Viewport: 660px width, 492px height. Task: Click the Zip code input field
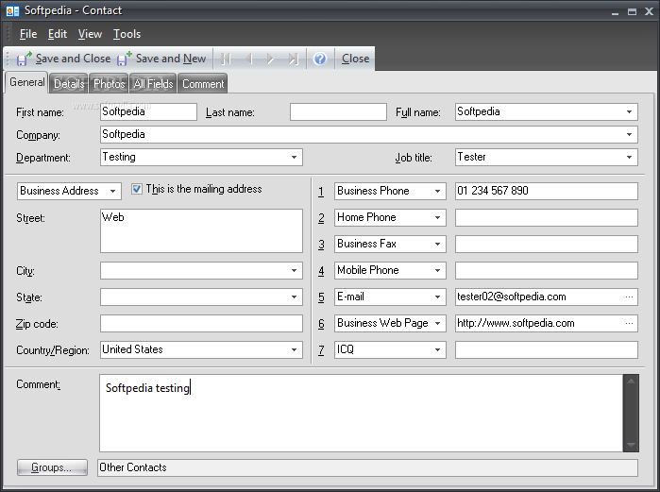202,324
